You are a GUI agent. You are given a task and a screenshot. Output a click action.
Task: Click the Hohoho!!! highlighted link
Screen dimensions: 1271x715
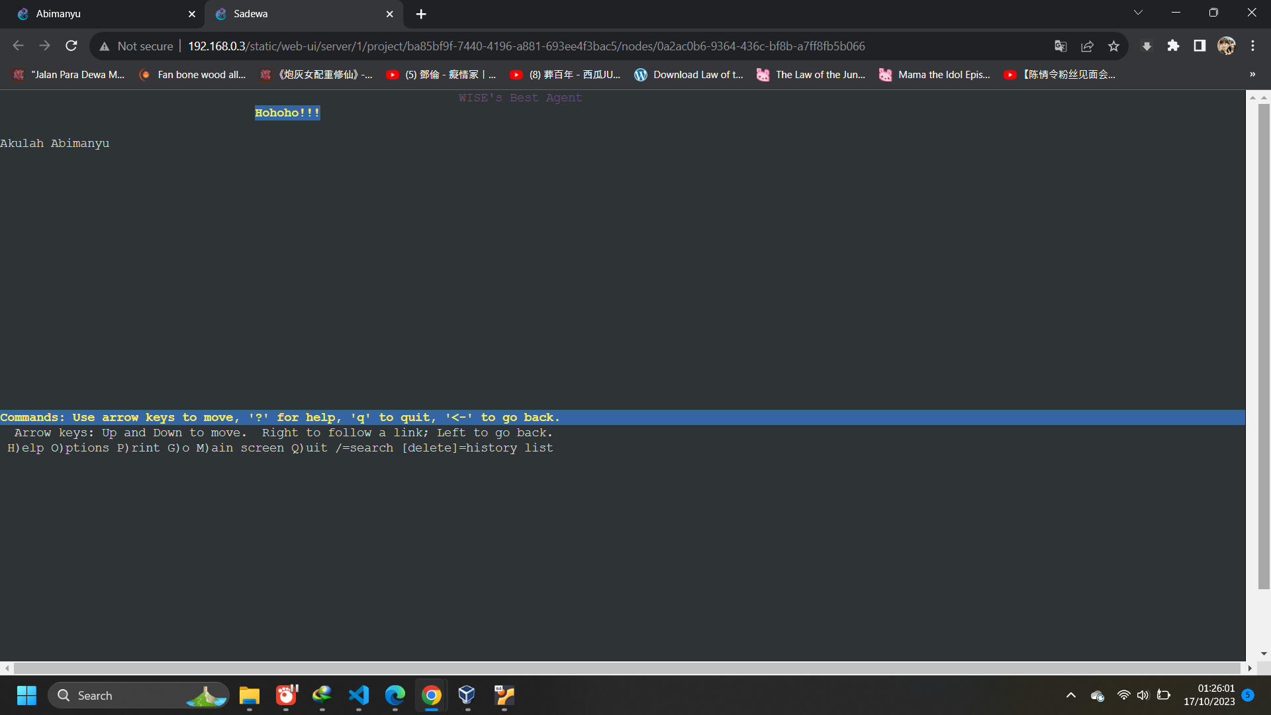pyautogui.click(x=287, y=113)
